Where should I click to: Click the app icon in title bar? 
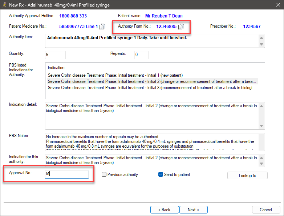4,5
